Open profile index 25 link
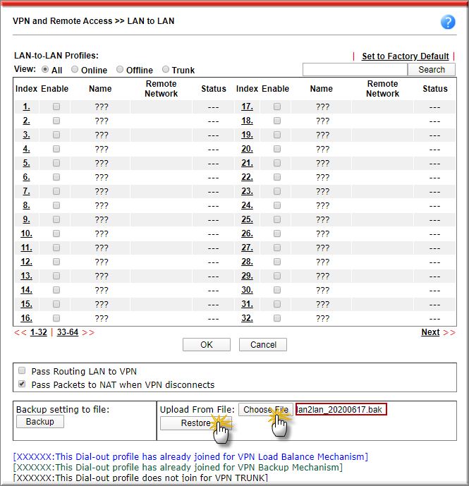The height and width of the screenshot is (486, 469). click(247, 220)
